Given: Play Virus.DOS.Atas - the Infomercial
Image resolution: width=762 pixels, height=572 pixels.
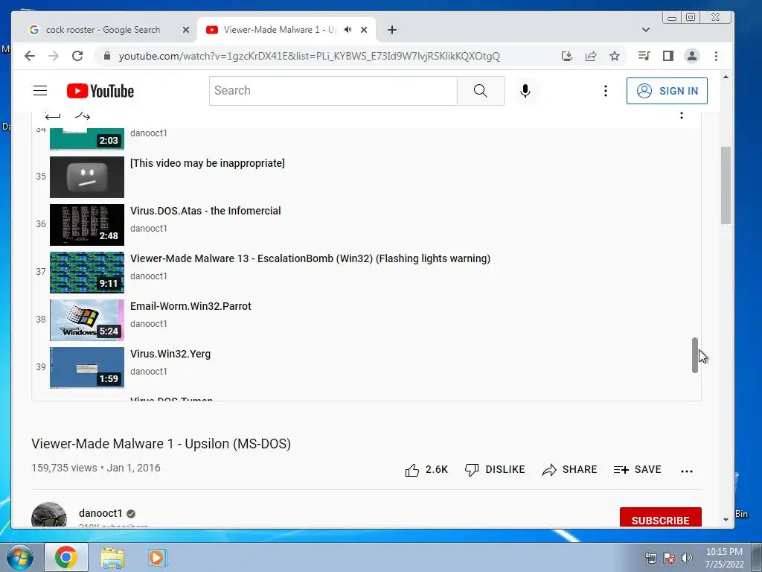Looking at the screenshot, I should pos(205,211).
